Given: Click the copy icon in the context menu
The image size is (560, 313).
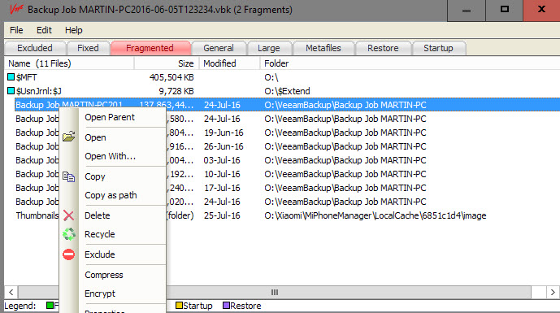Looking at the screenshot, I should point(68,176).
